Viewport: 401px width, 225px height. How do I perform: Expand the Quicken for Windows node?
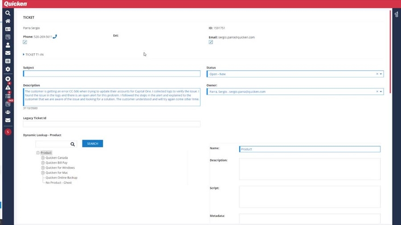[43, 168]
